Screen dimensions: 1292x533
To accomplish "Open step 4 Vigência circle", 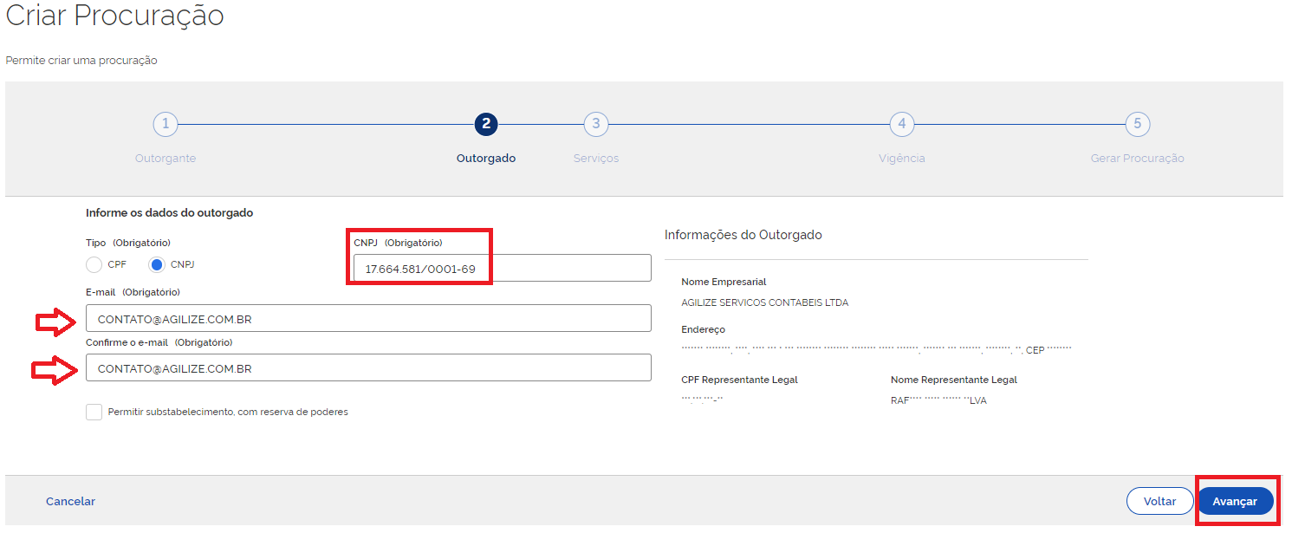I will point(902,124).
